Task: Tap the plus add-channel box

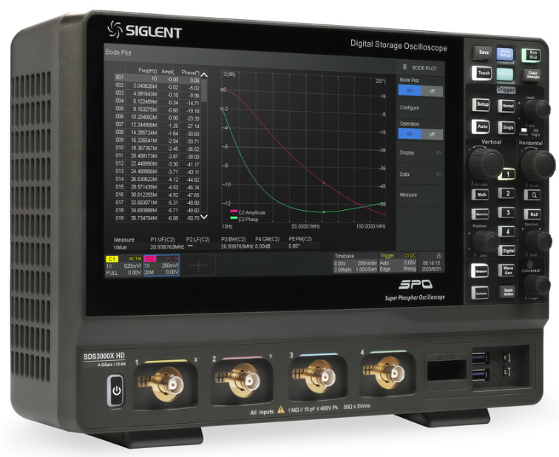Action: (x=198, y=265)
